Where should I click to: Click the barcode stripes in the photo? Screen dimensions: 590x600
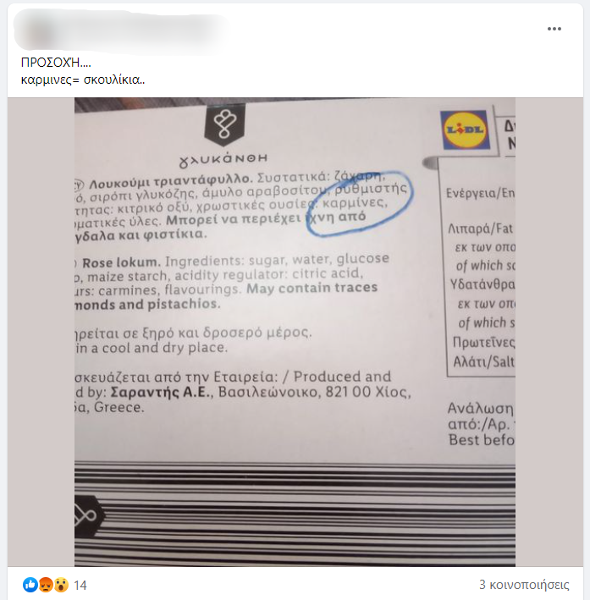point(295,514)
